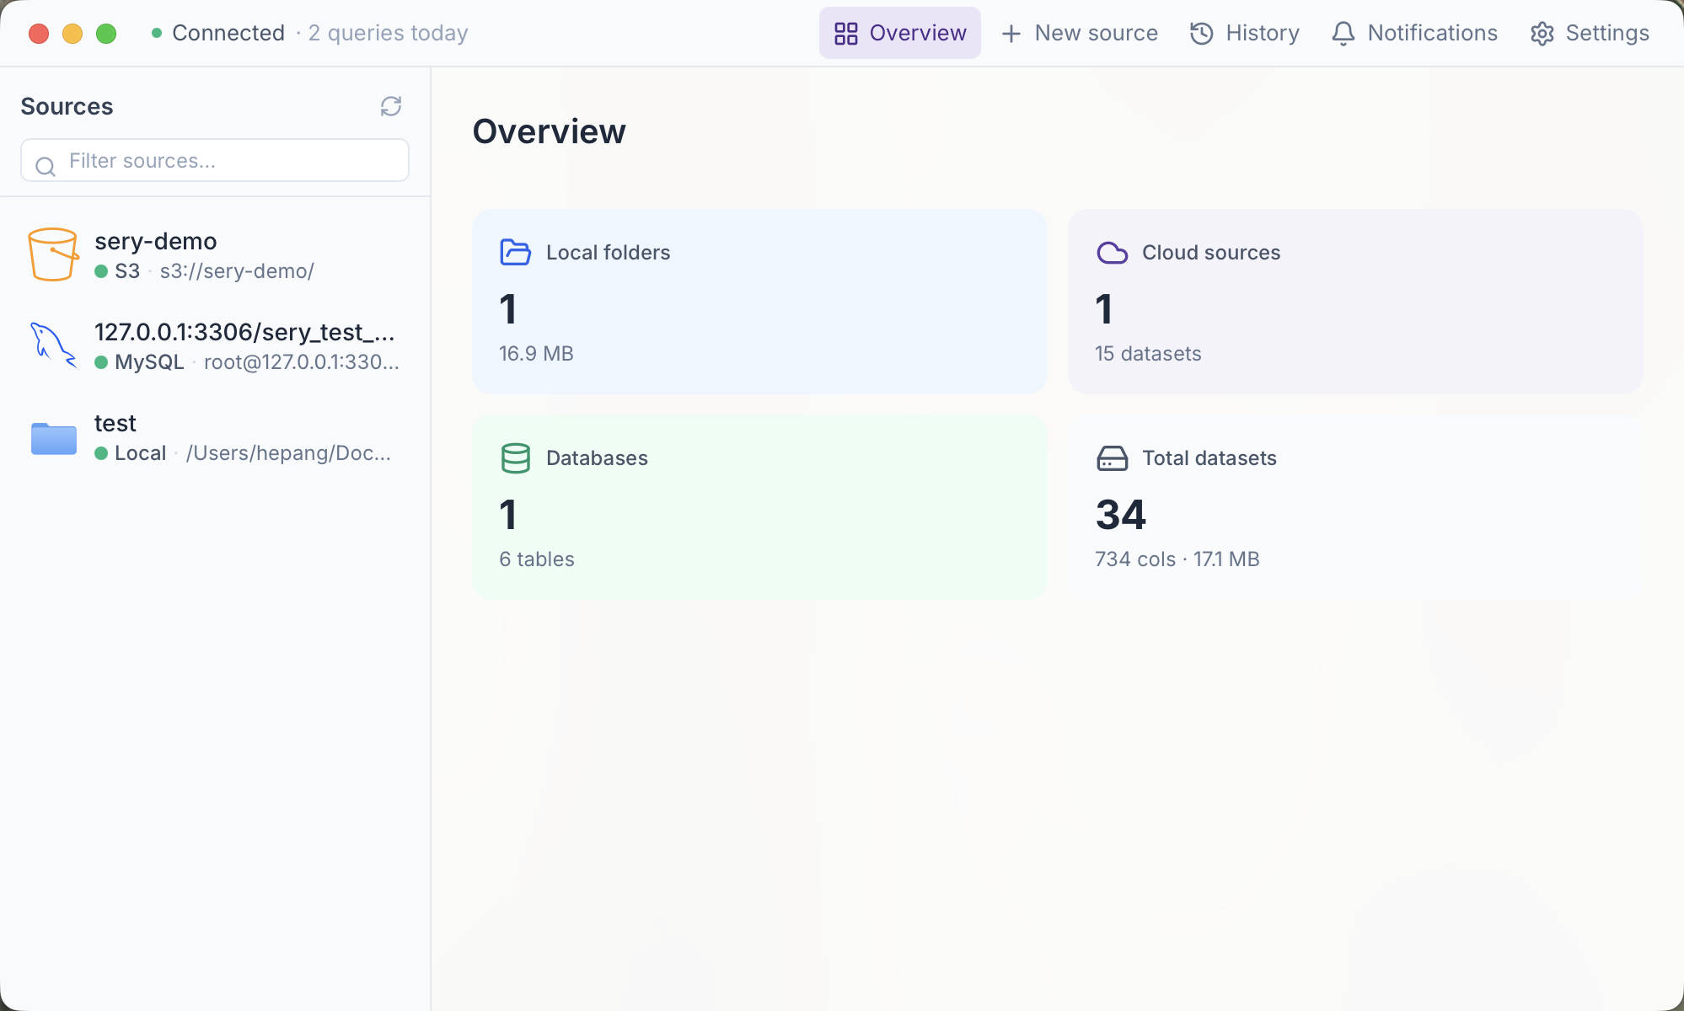Viewport: 1684px width, 1011px height.
Task: Click the 'Local' type label
Action: [140, 453]
